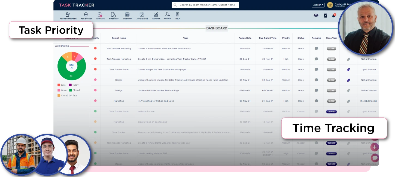Click CLOSED badge for Website Banner
The height and width of the screenshot is (177, 395).
[331, 112]
